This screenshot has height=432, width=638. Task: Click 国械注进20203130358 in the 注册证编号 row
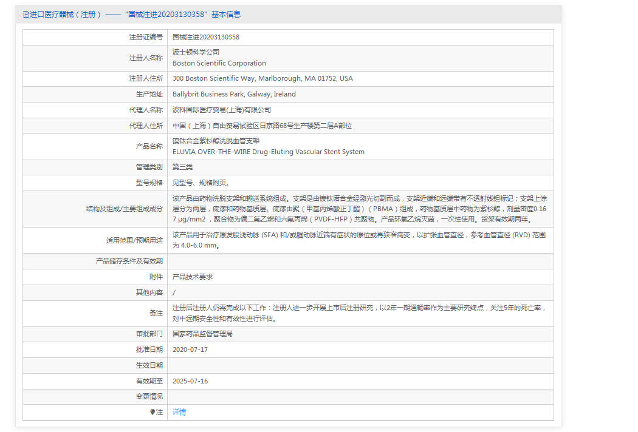tap(206, 38)
